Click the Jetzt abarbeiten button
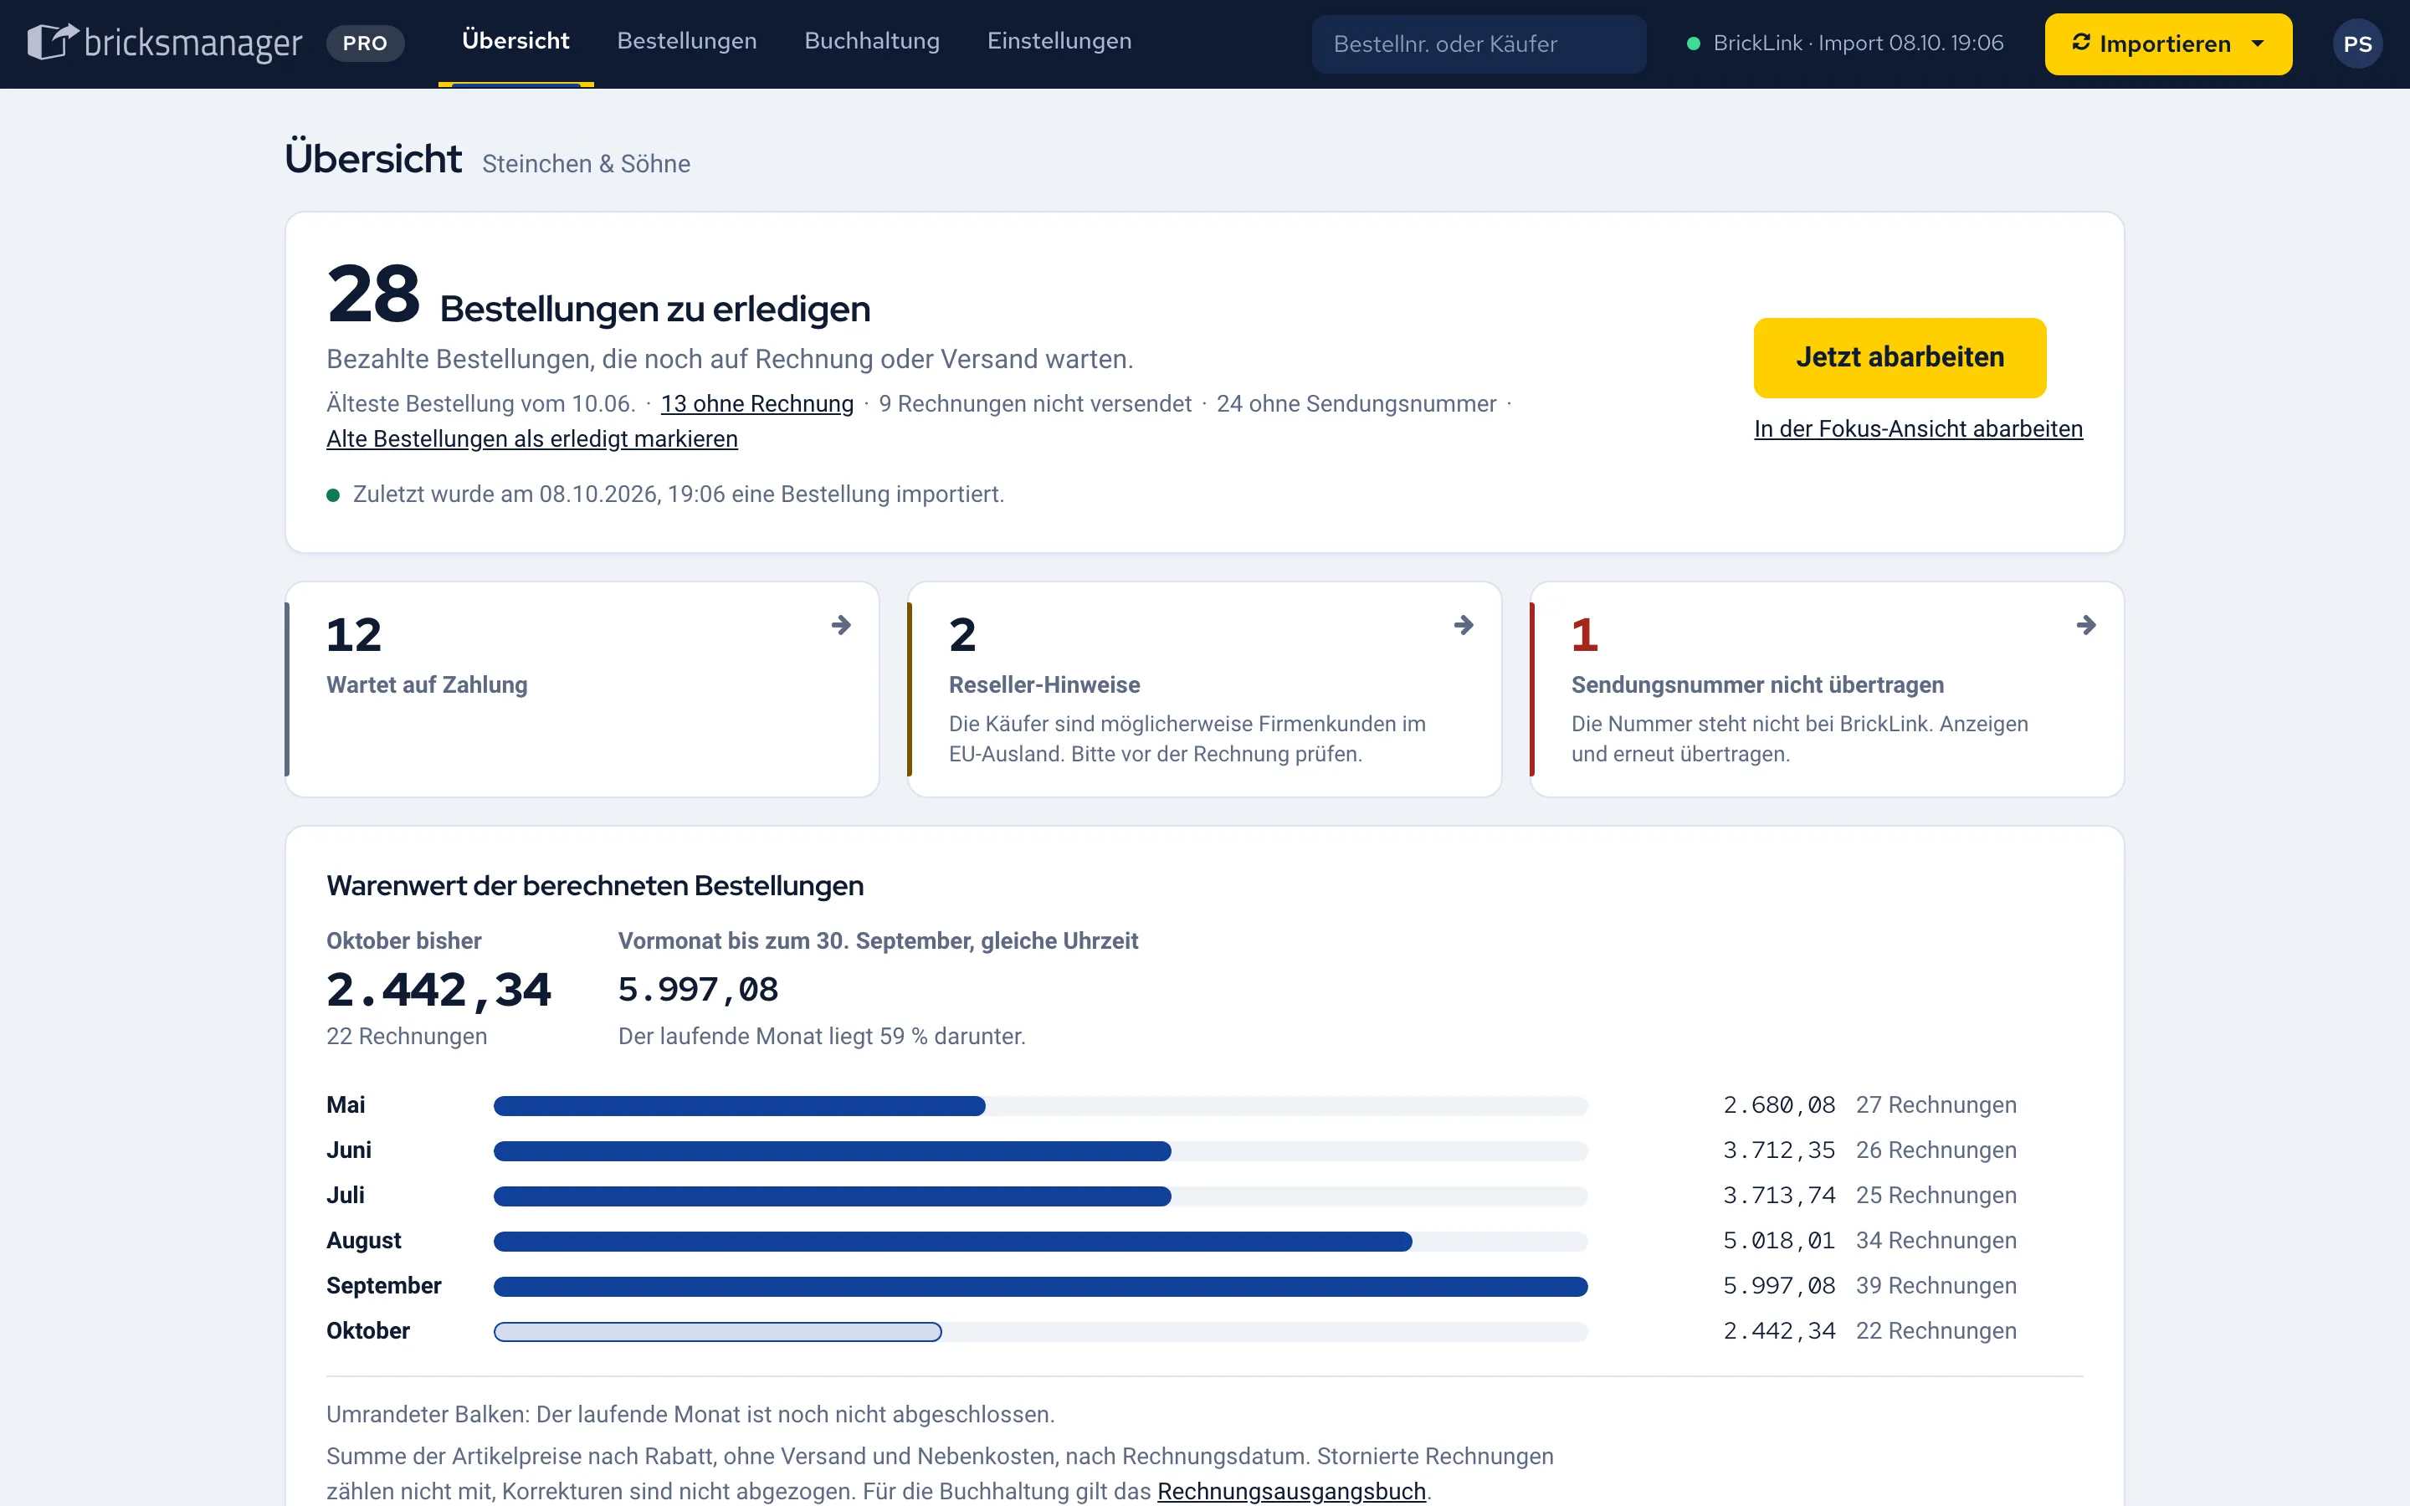The image size is (2410, 1506). [1899, 357]
